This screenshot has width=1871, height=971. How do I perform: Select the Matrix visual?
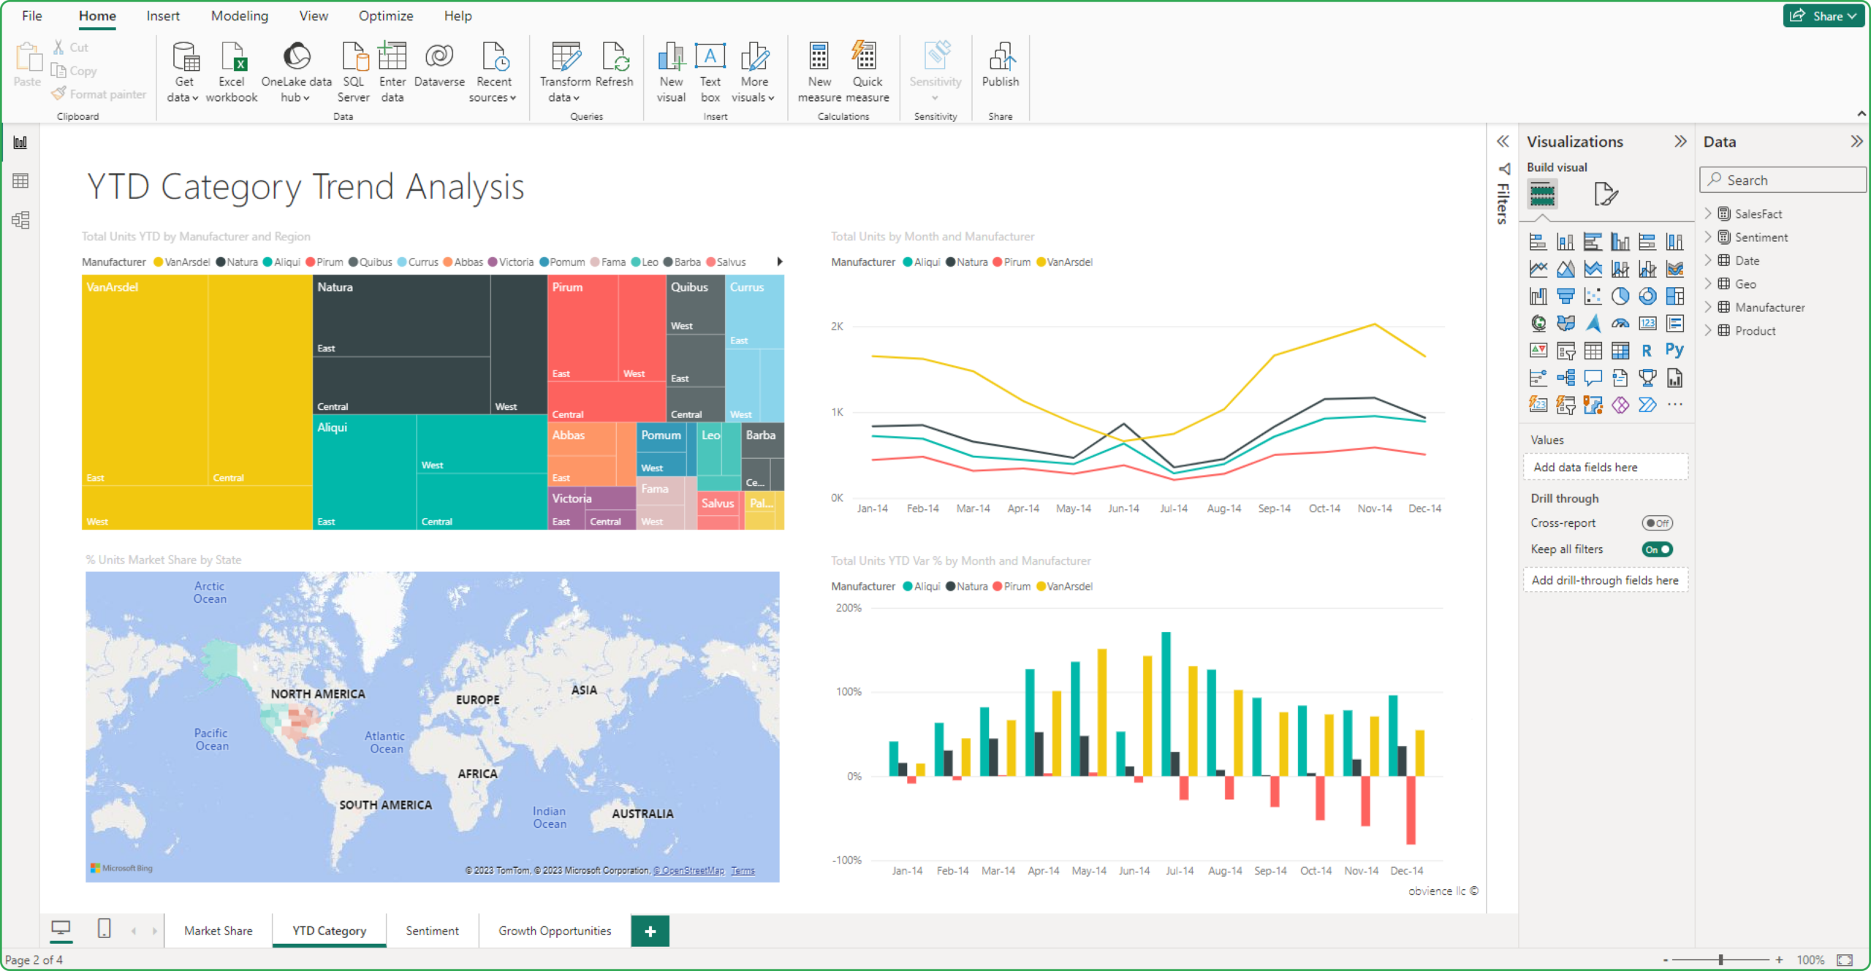point(1620,350)
